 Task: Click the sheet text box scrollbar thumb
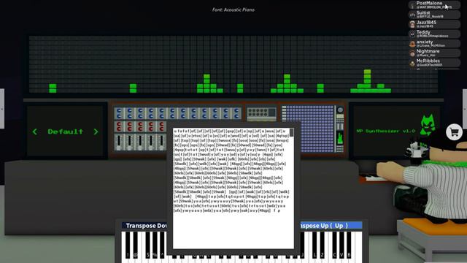point(292,132)
